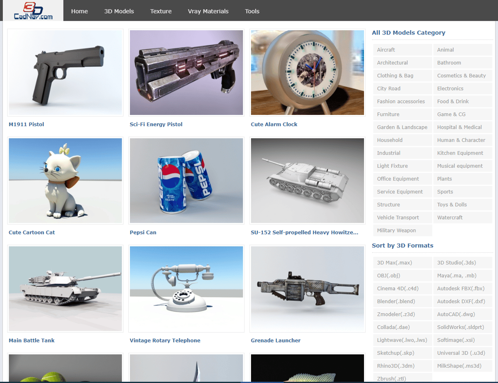Screen dimensions: 498x383
Task: Open the SU-152 howitzer thumbnail image
Action: [x=308, y=181]
